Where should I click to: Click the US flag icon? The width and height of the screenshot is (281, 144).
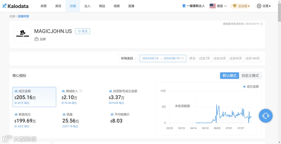[213, 6]
